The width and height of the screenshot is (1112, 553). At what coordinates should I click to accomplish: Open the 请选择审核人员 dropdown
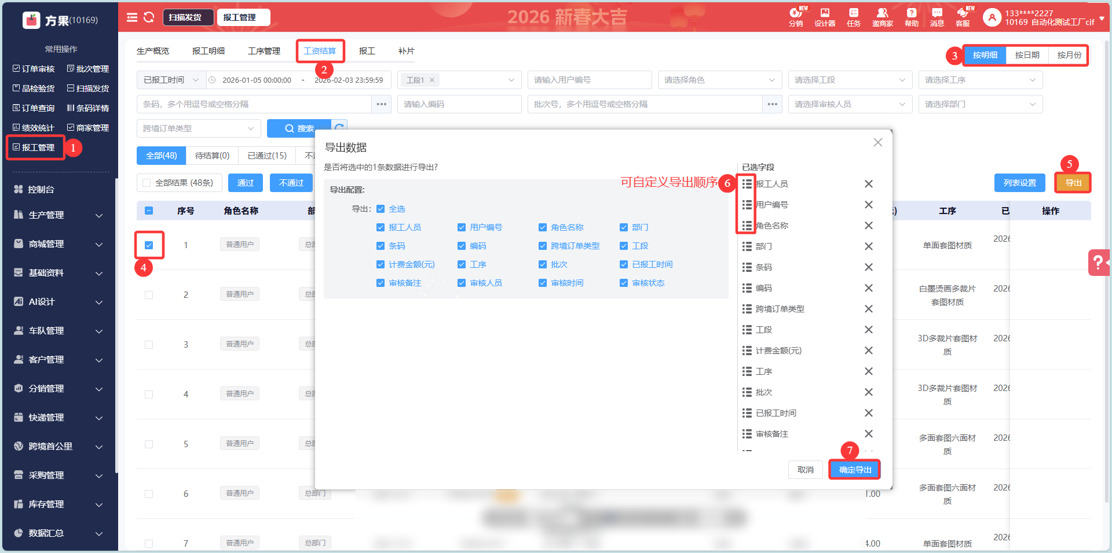850,104
